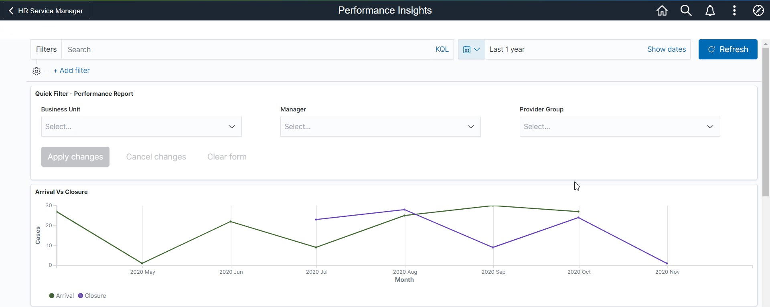Click the Closure point at 2020 Oct

pyautogui.click(x=578, y=218)
